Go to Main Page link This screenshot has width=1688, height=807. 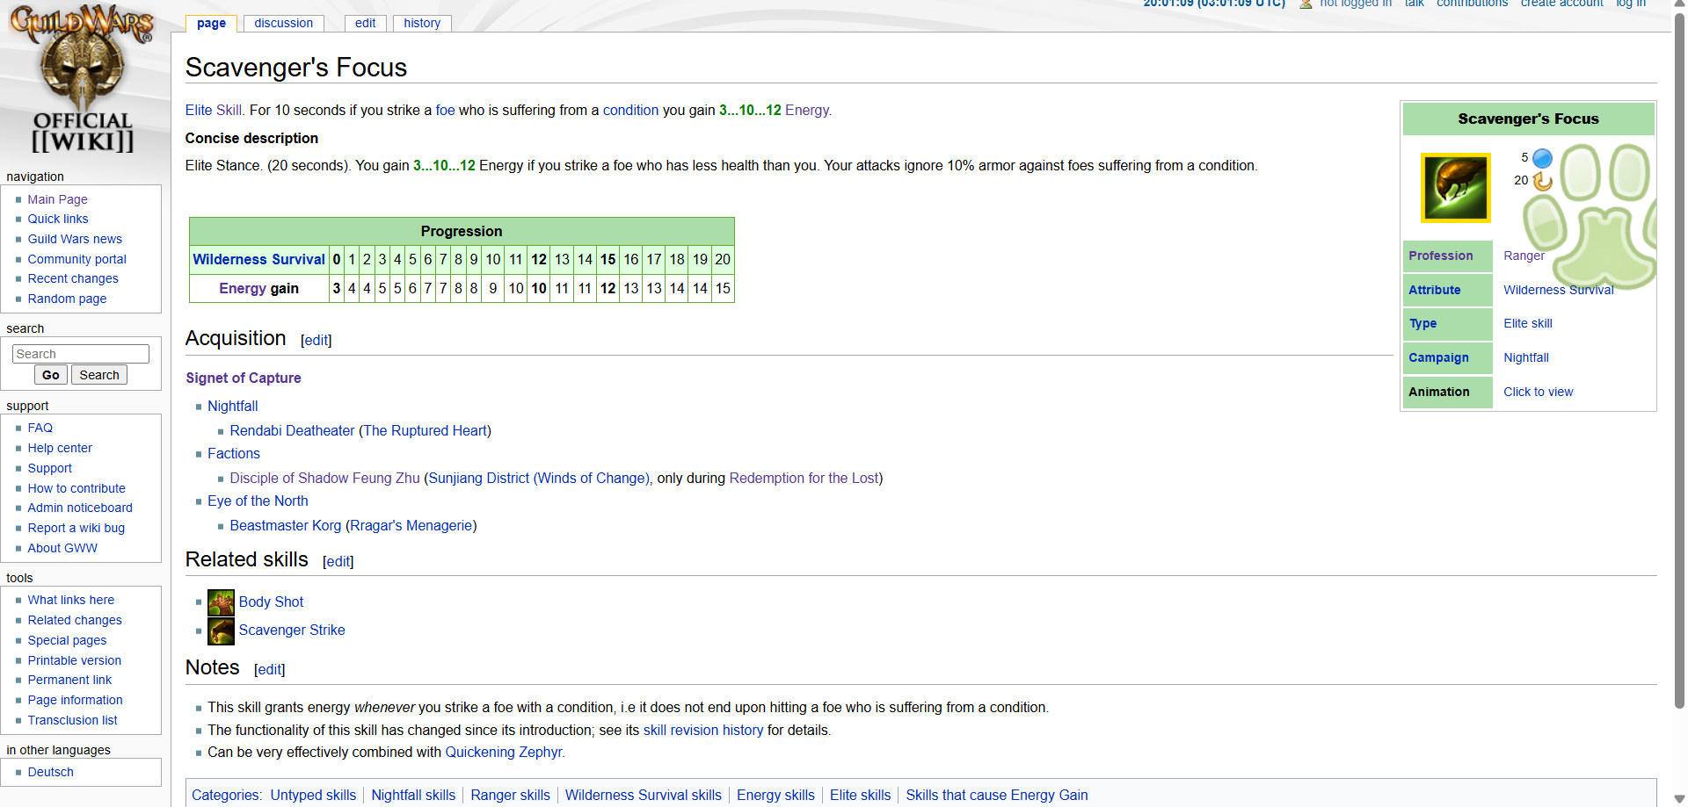tap(57, 199)
